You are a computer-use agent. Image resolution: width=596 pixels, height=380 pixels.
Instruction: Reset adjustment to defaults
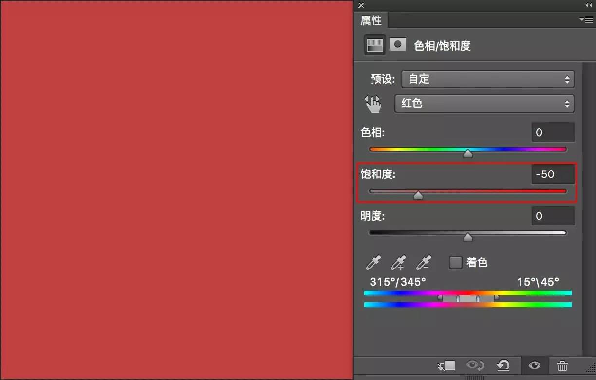[503, 365]
